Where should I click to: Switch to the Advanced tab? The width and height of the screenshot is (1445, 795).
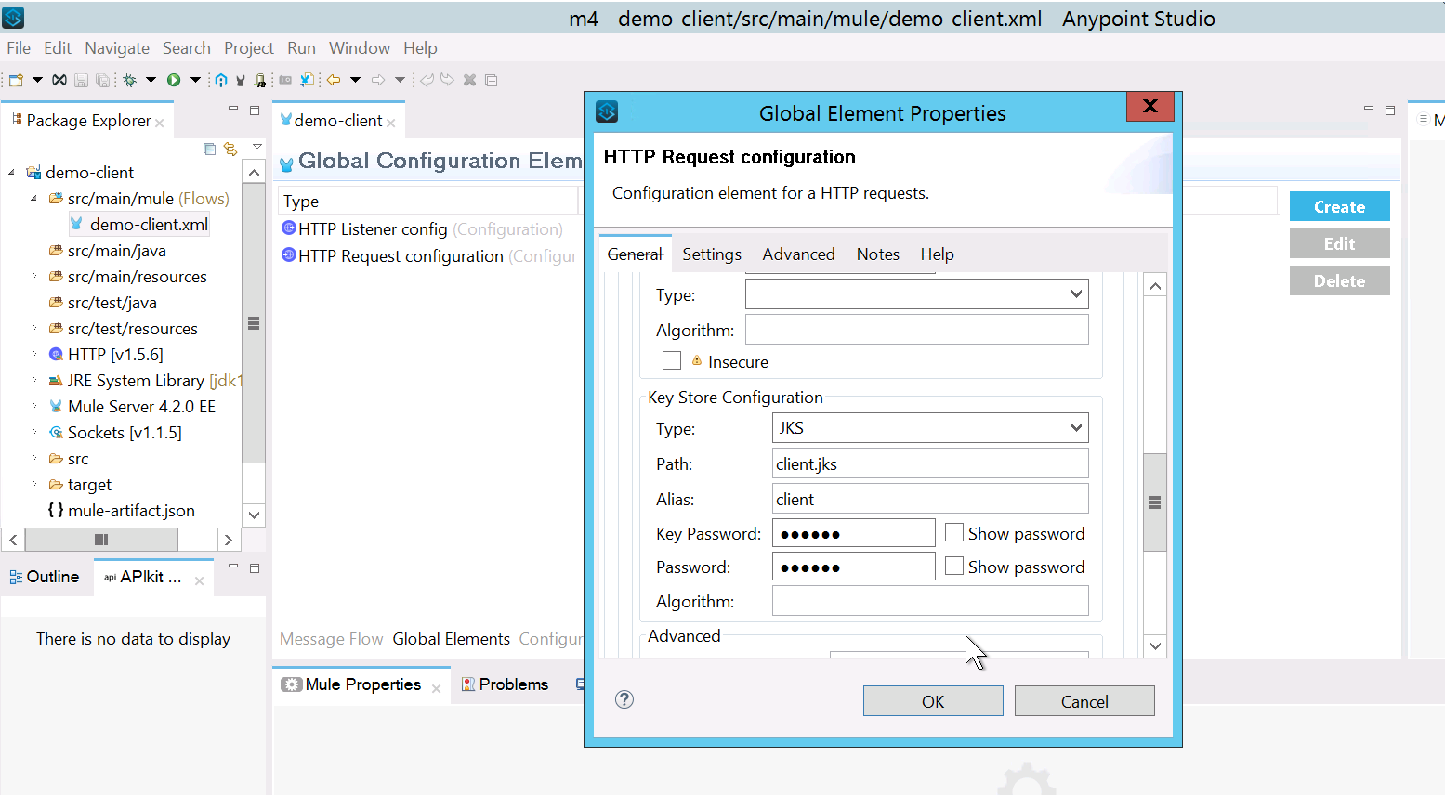(798, 254)
